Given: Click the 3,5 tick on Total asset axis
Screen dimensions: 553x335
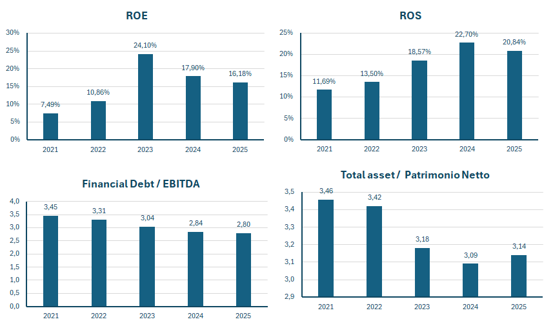Looking at the screenshot, I should pos(290,191).
